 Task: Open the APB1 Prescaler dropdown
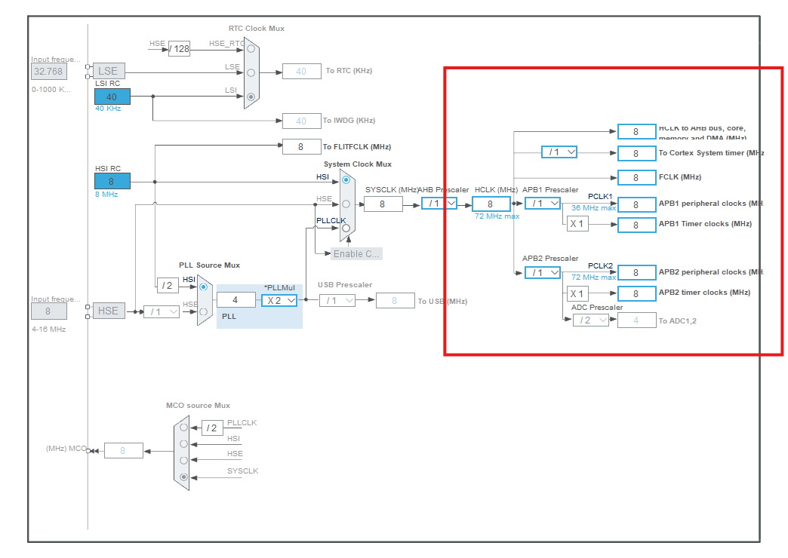pyautogui.click(x=543, y=203)
